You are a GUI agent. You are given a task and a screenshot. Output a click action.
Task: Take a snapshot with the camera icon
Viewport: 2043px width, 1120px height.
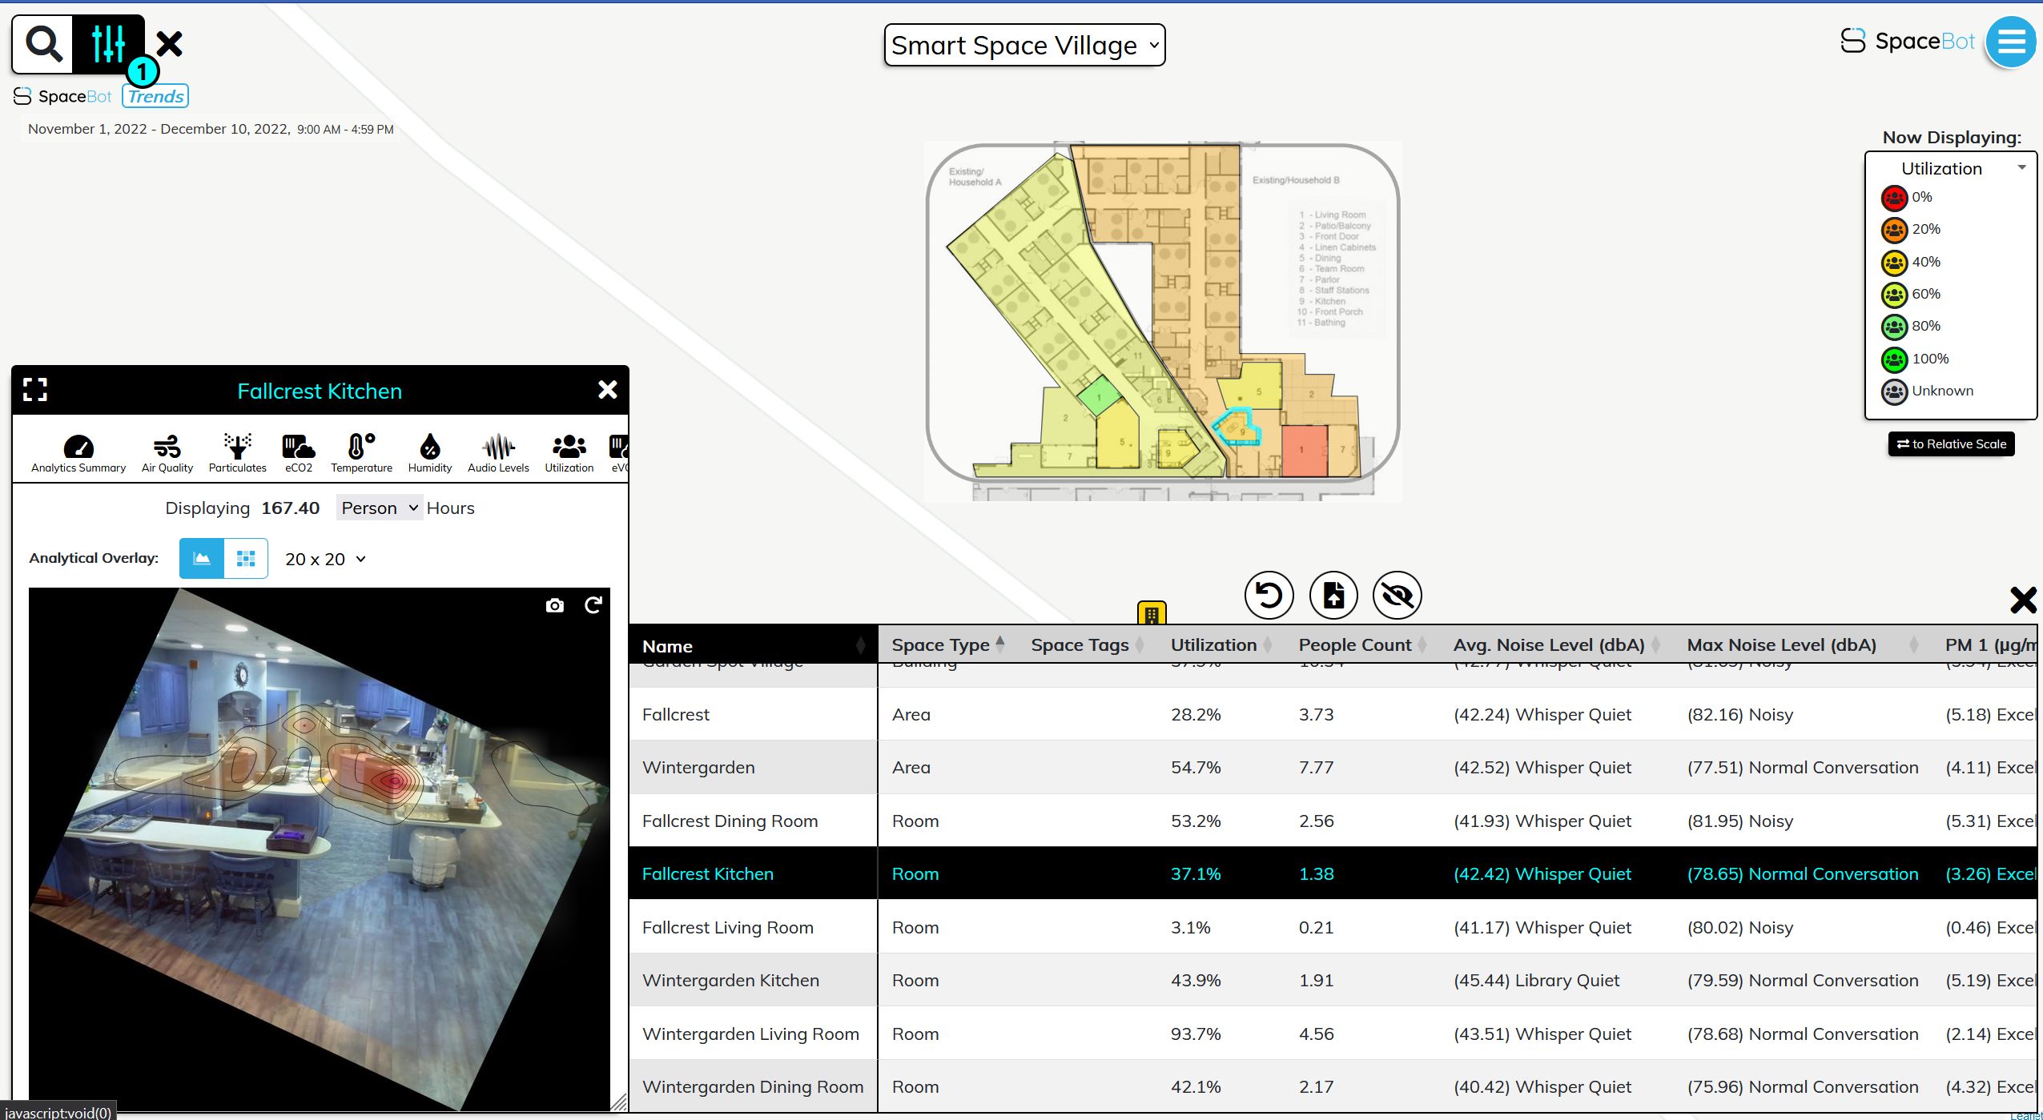[x=554, y=605]
